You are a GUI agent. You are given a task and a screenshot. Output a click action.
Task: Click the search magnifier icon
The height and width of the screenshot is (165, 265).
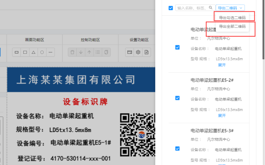(211, 8)
